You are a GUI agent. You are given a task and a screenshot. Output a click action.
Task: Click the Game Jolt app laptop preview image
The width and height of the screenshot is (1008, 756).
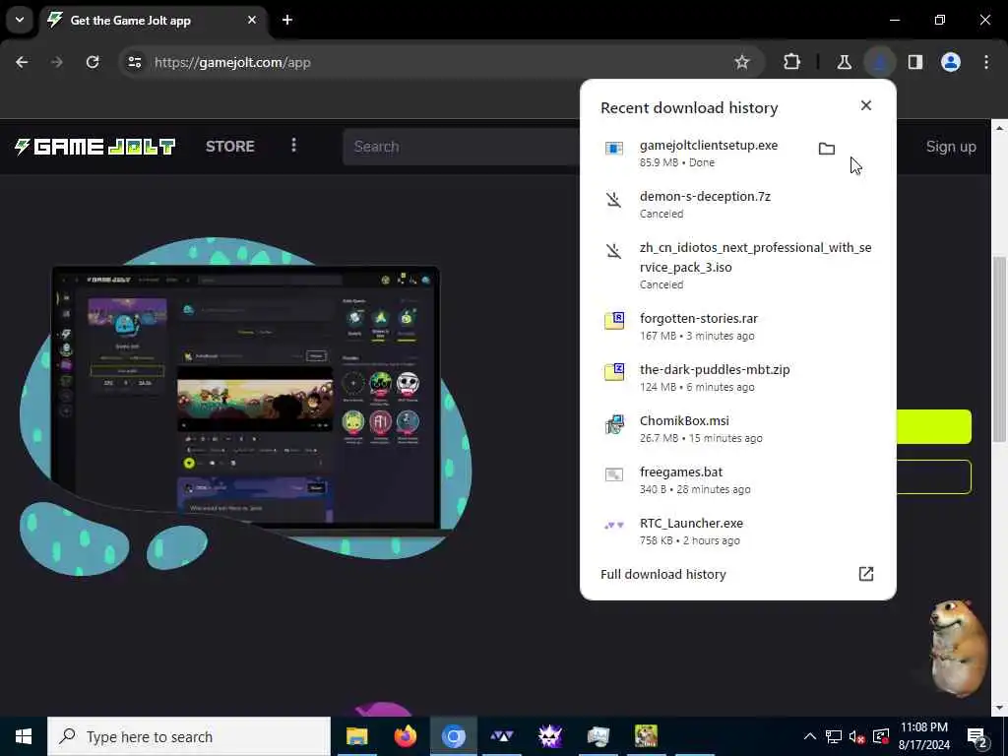point(246,398)
